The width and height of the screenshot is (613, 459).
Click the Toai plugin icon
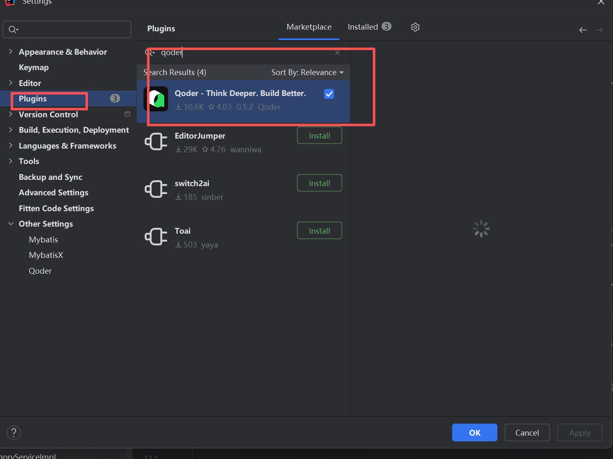(156, 237)
